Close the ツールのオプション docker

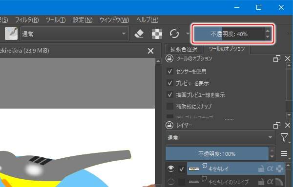tap(288, 58)
